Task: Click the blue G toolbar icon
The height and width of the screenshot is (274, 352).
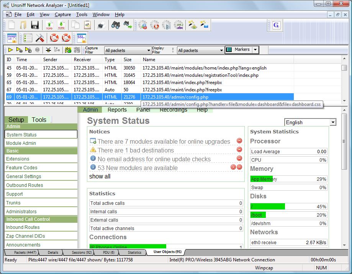Action: (276, 25)
